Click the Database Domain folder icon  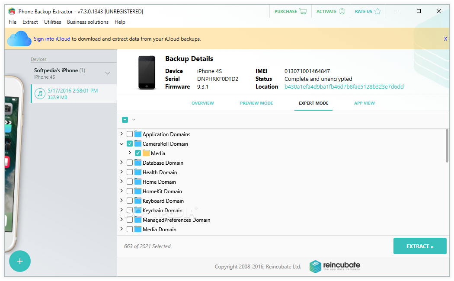click(x=138, y=163)
